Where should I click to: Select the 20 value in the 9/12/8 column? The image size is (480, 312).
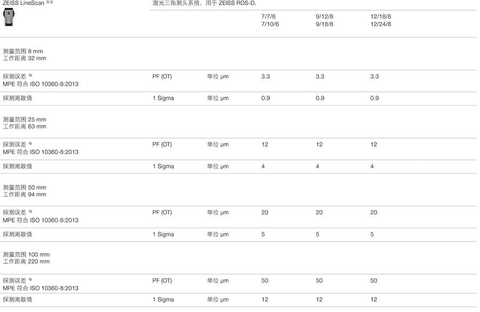(x=319, y=212)
